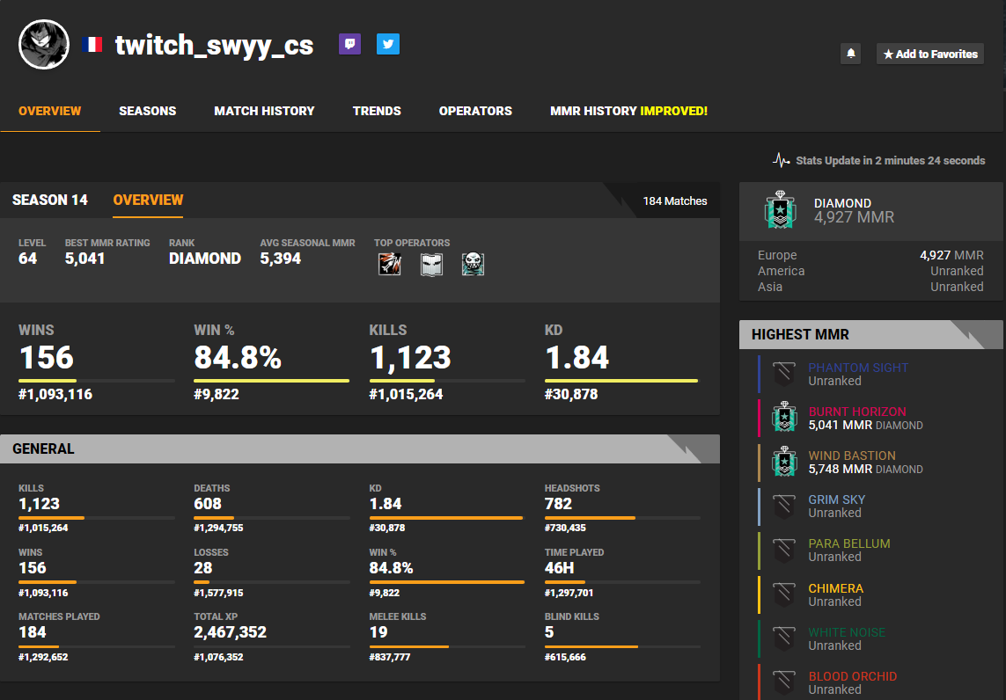1006x700 pixels.
Task: Click the Diamond rank badge icon
Action: [x=780, y=209]
